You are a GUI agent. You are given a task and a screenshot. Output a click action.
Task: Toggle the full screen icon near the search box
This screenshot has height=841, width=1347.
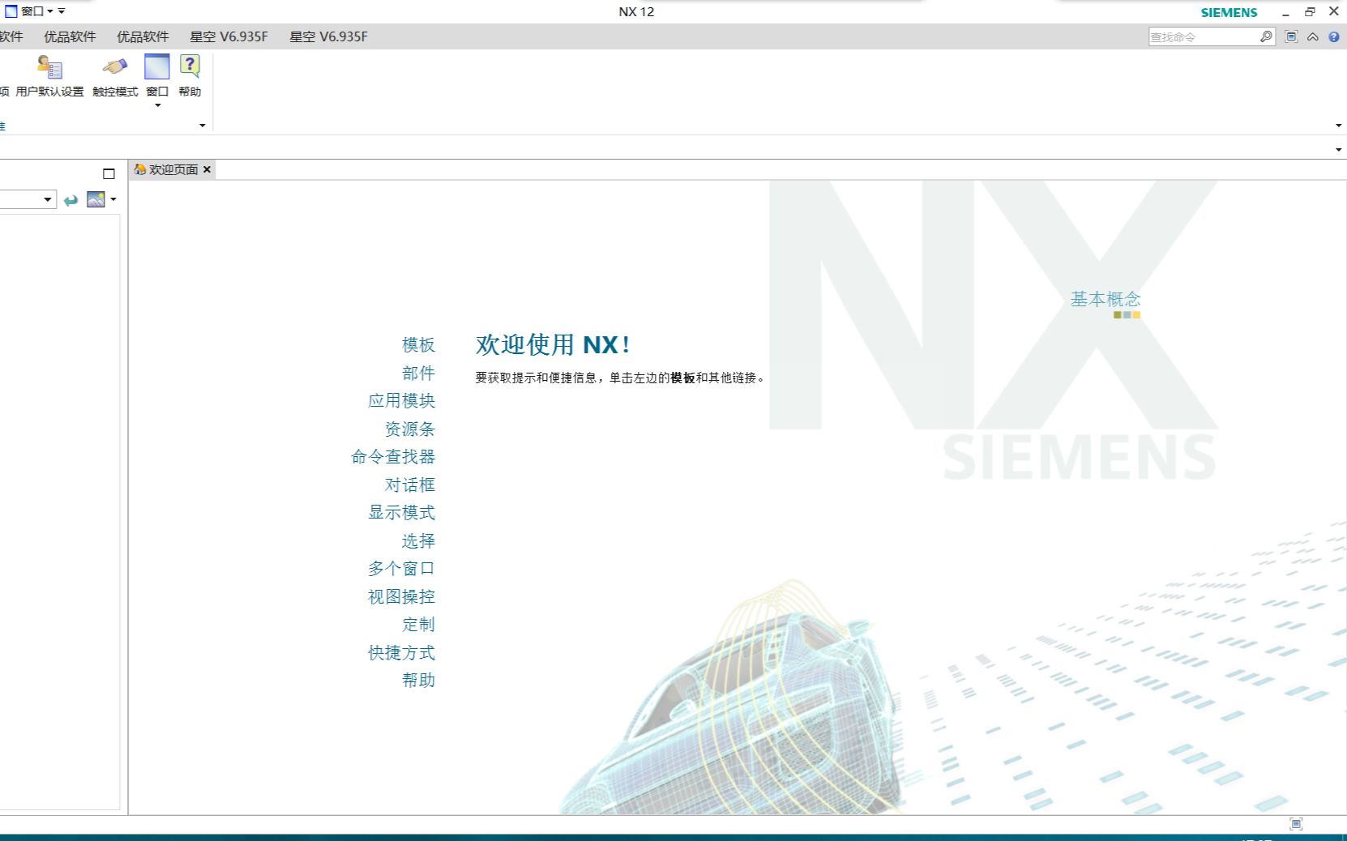[1291, 36]
